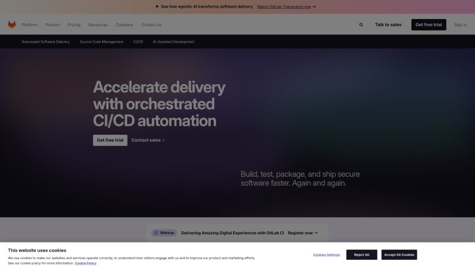The height and width of the screenshot is (267, 475).
Task: Select Source Code Management tab
Action: [x=101, y=42]
